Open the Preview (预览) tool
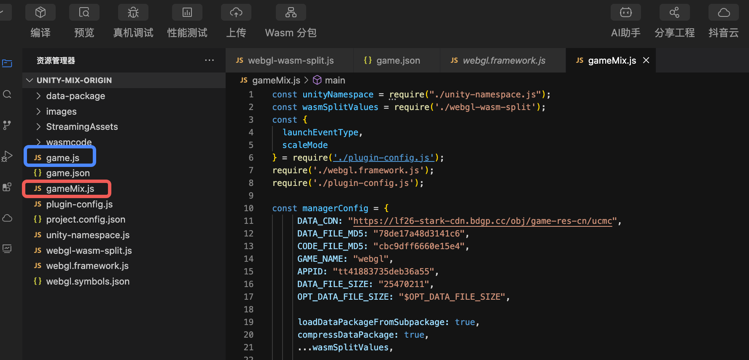749x360 pixels. coord(84,13)
